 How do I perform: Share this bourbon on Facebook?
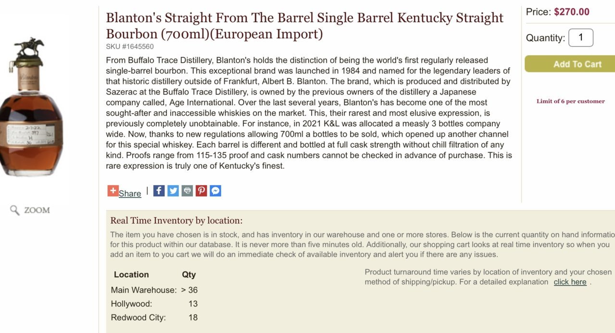tap(159, 190)
